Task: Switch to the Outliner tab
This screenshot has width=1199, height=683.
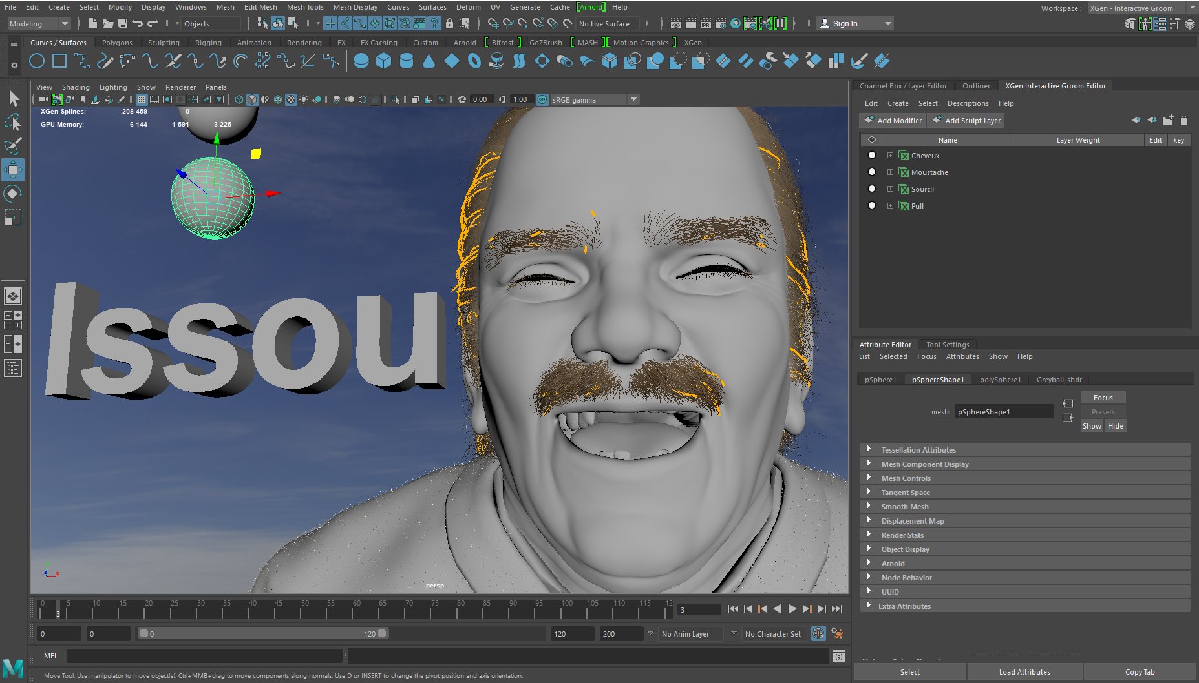Action: (x=975, y=86)
